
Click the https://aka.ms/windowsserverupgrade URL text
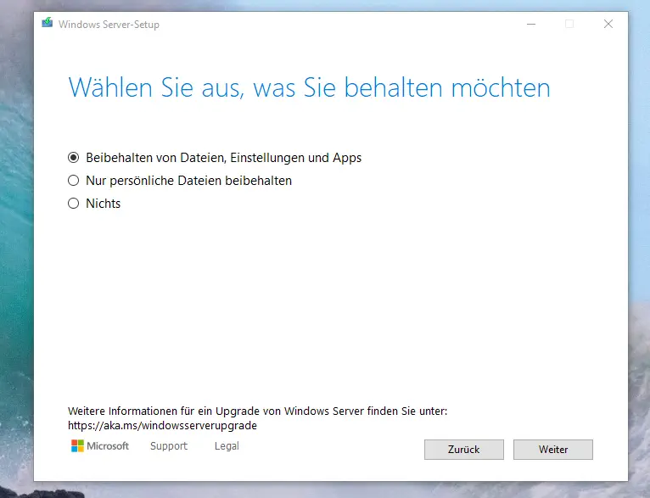tap(163, 426)
